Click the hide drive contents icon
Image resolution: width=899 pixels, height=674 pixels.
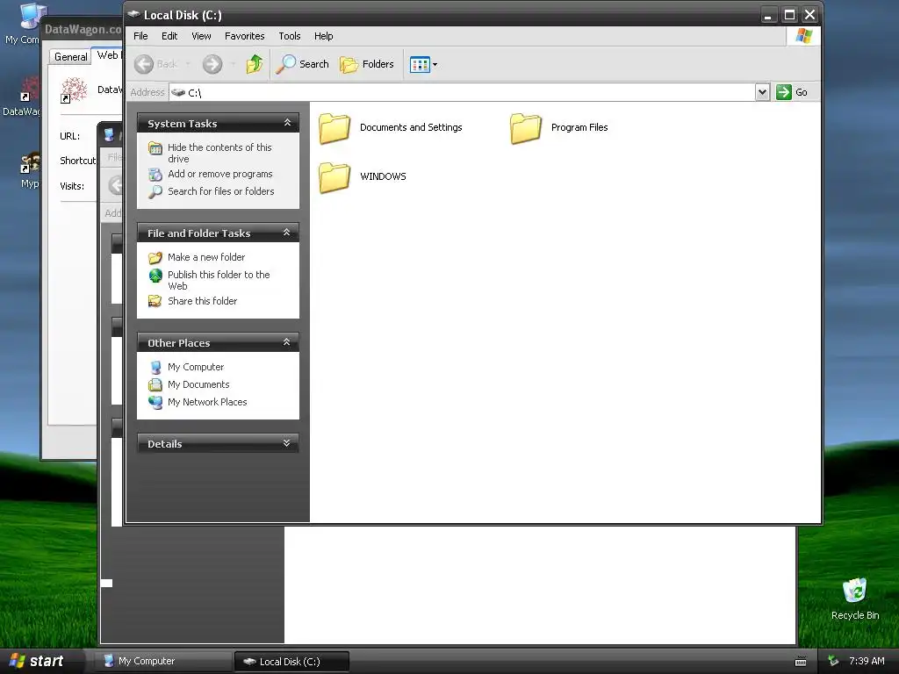pyautogui.click(x=155, y=148)
